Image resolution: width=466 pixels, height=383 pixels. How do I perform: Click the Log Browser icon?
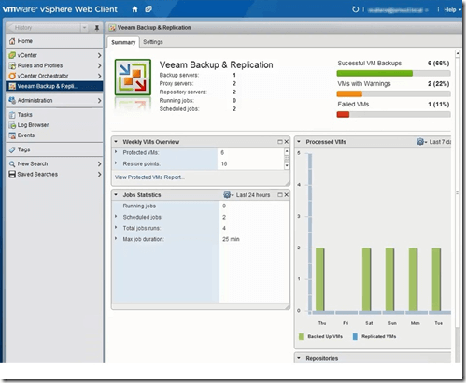click(12, 125)
